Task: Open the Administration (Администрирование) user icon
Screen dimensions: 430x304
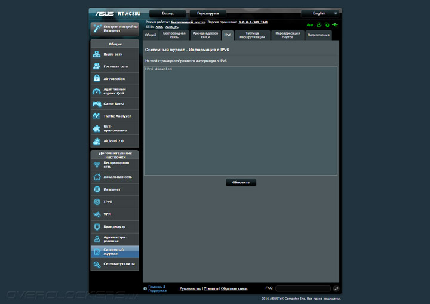Action: click(x=97, y=239)
